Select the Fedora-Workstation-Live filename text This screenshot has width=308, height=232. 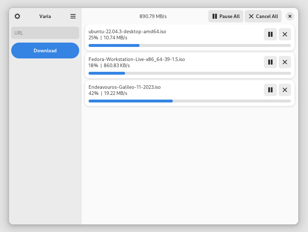pyautogui.click(x=137, y=60)
